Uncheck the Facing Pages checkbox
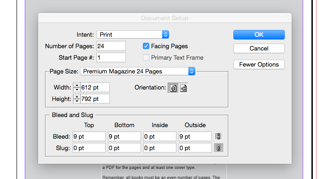 146,46
